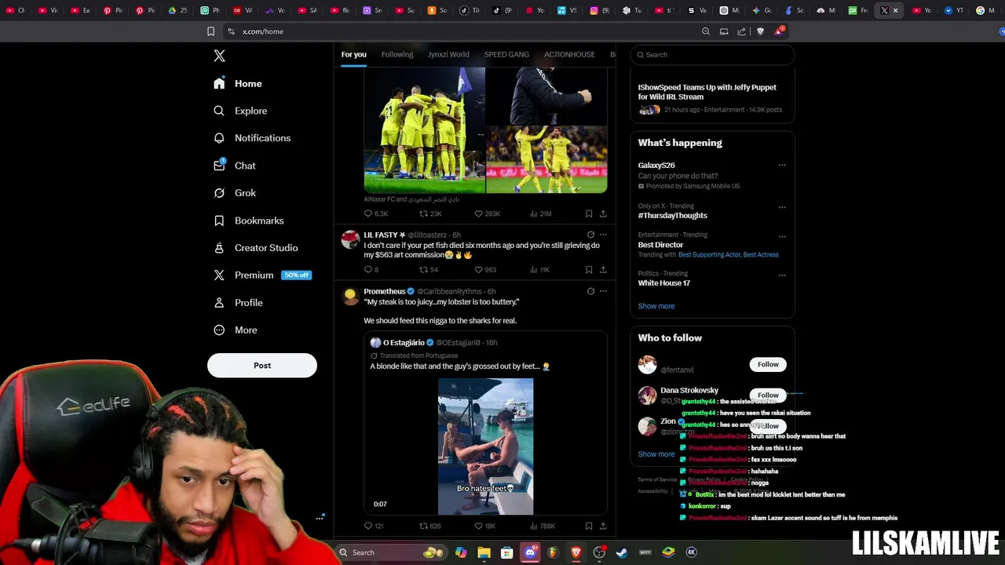Bookmark the AlNassr FC post

pos(589,213)
